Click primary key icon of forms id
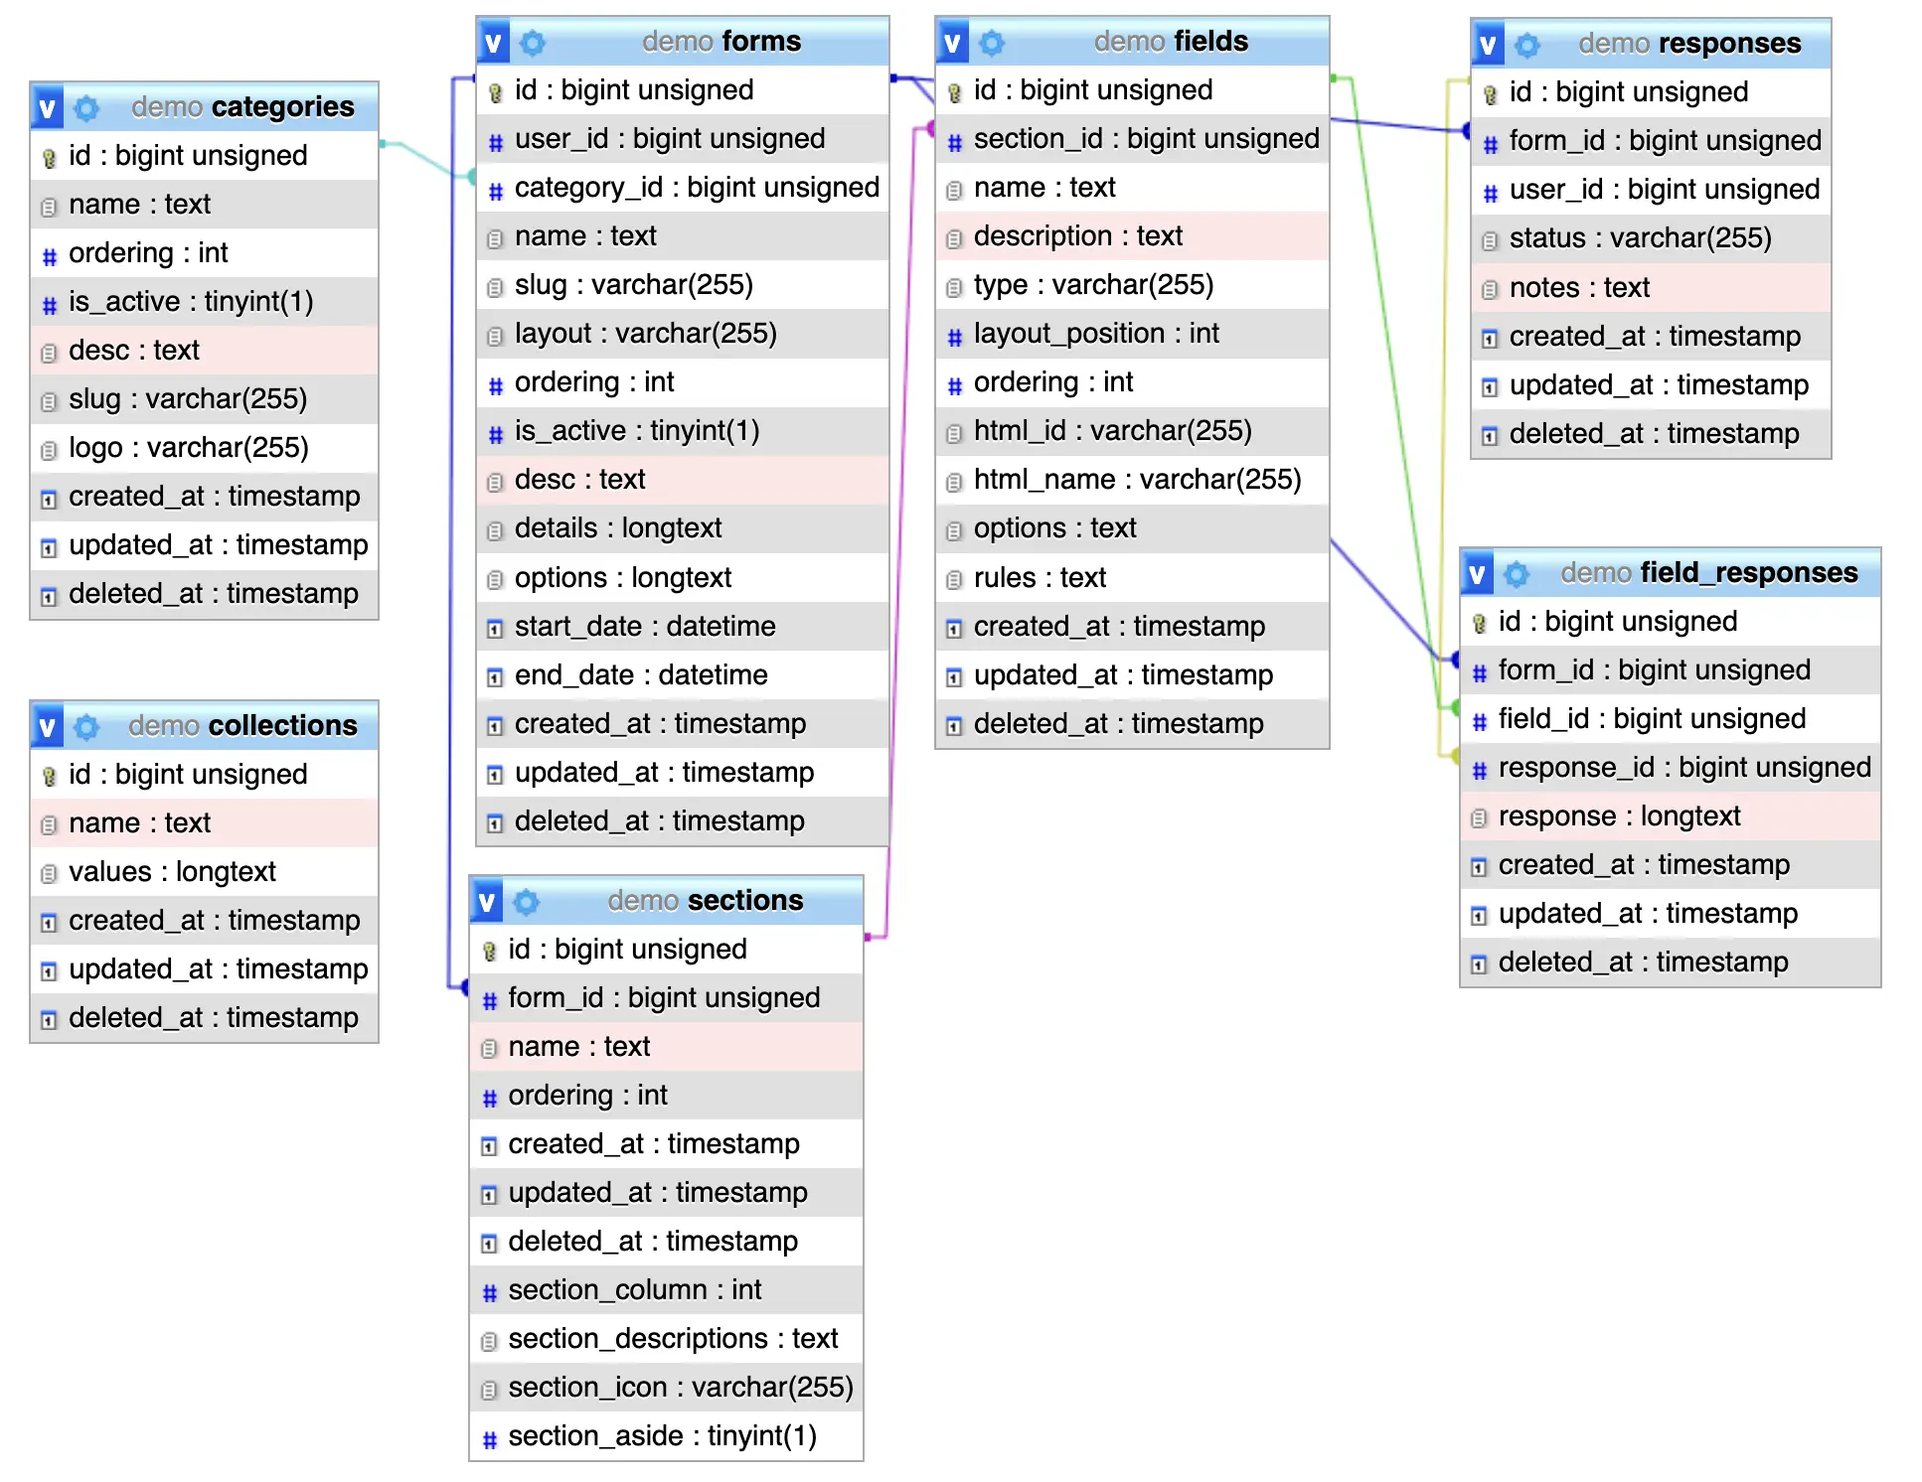 [495, 91]
